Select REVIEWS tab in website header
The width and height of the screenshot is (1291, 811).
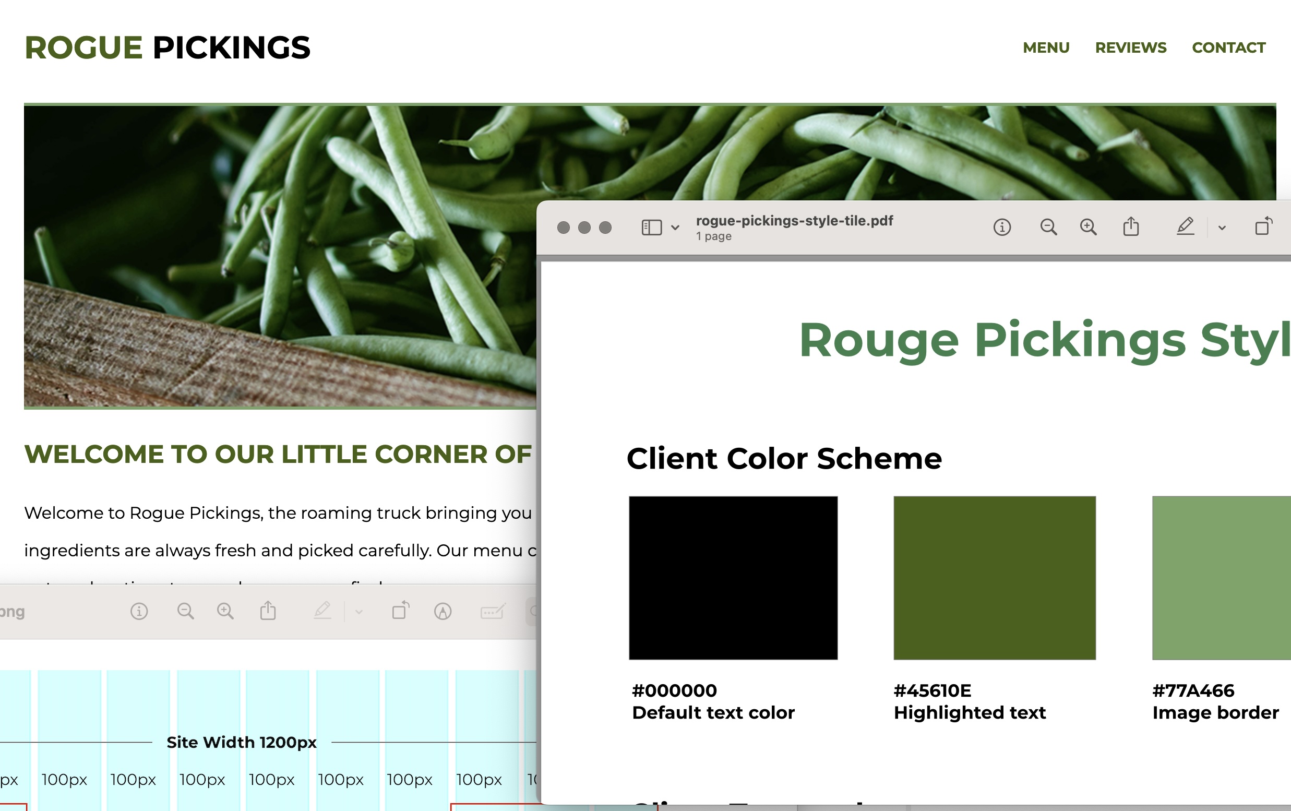click(x=1131, y=47)
